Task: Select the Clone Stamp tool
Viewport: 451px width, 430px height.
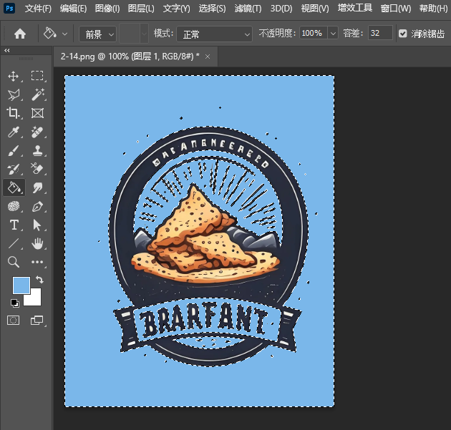Action: pos(37,150)
